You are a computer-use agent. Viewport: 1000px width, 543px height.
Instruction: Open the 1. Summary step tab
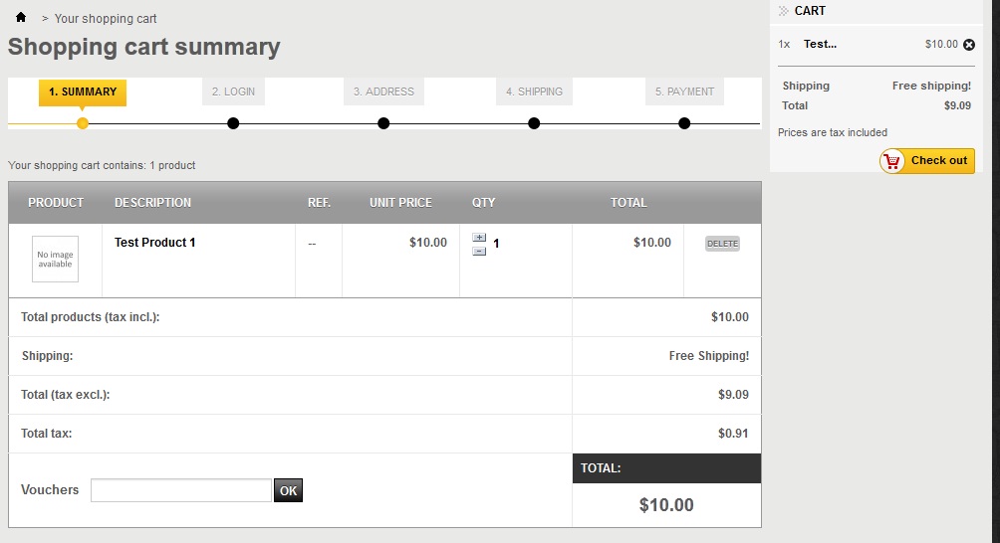[83, 91]
